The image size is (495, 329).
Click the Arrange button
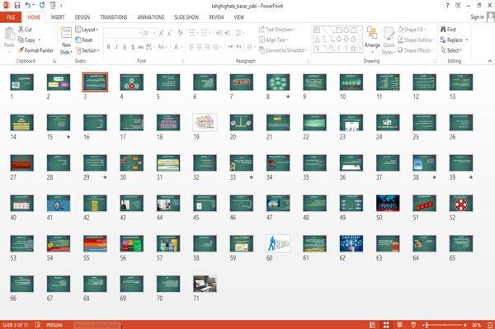click(x=372, y=40)
